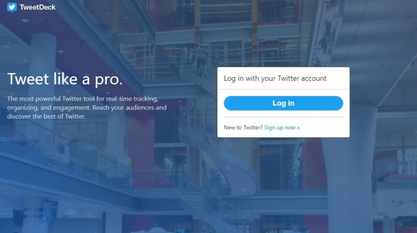This screenshot has height=233, width=417.
Task: Click the TweetDeck bird logo icon
Action: 12,7
